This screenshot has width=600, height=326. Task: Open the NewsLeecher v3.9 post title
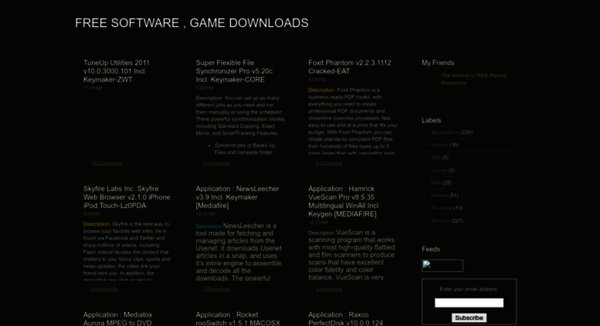(237, 197)
